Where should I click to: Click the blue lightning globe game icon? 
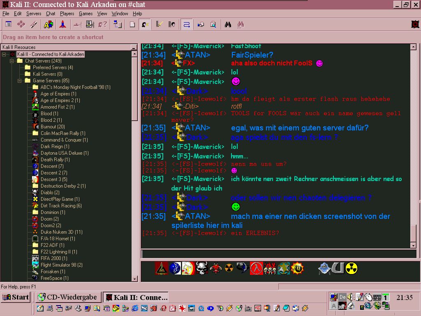175,268
